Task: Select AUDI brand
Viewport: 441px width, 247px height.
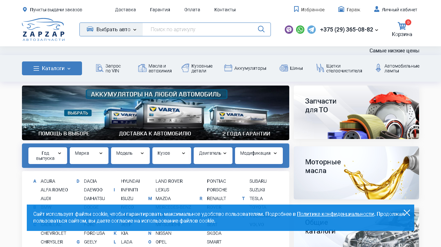Action: [46, 198]
